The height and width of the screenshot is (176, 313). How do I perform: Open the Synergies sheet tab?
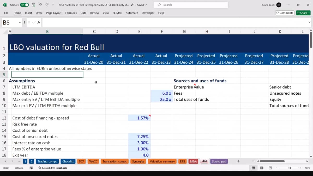pyautogui.click(x=138, y=161)
